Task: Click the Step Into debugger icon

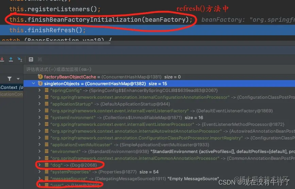Action: pyautogui.click(x=2, y=59)
